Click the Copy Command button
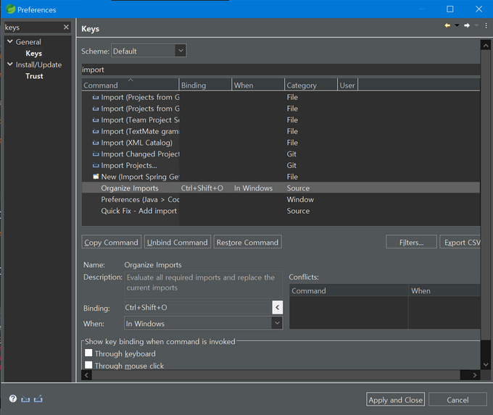This screenshot has height=415, width=493. 112,242
